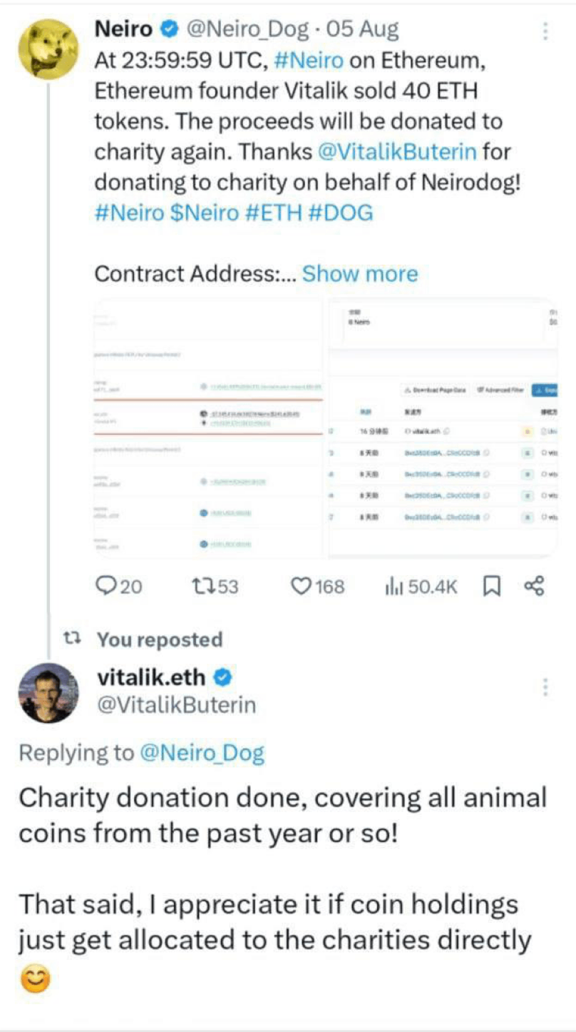Viewport: 576px width, 1032px height.
Task: Open vitalik.eth's profile avatar
Action: tap(48, 693)
